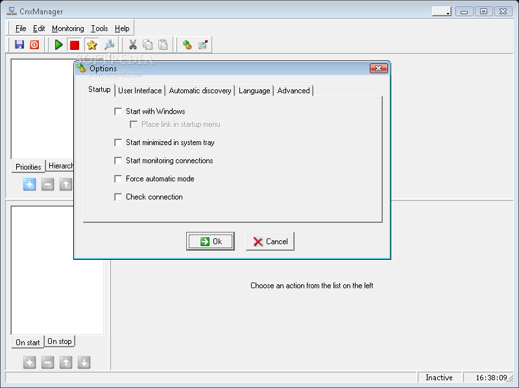Add a priority with the blue plus icon
Viewport: 519px width, 388px height.
(29, 184)
